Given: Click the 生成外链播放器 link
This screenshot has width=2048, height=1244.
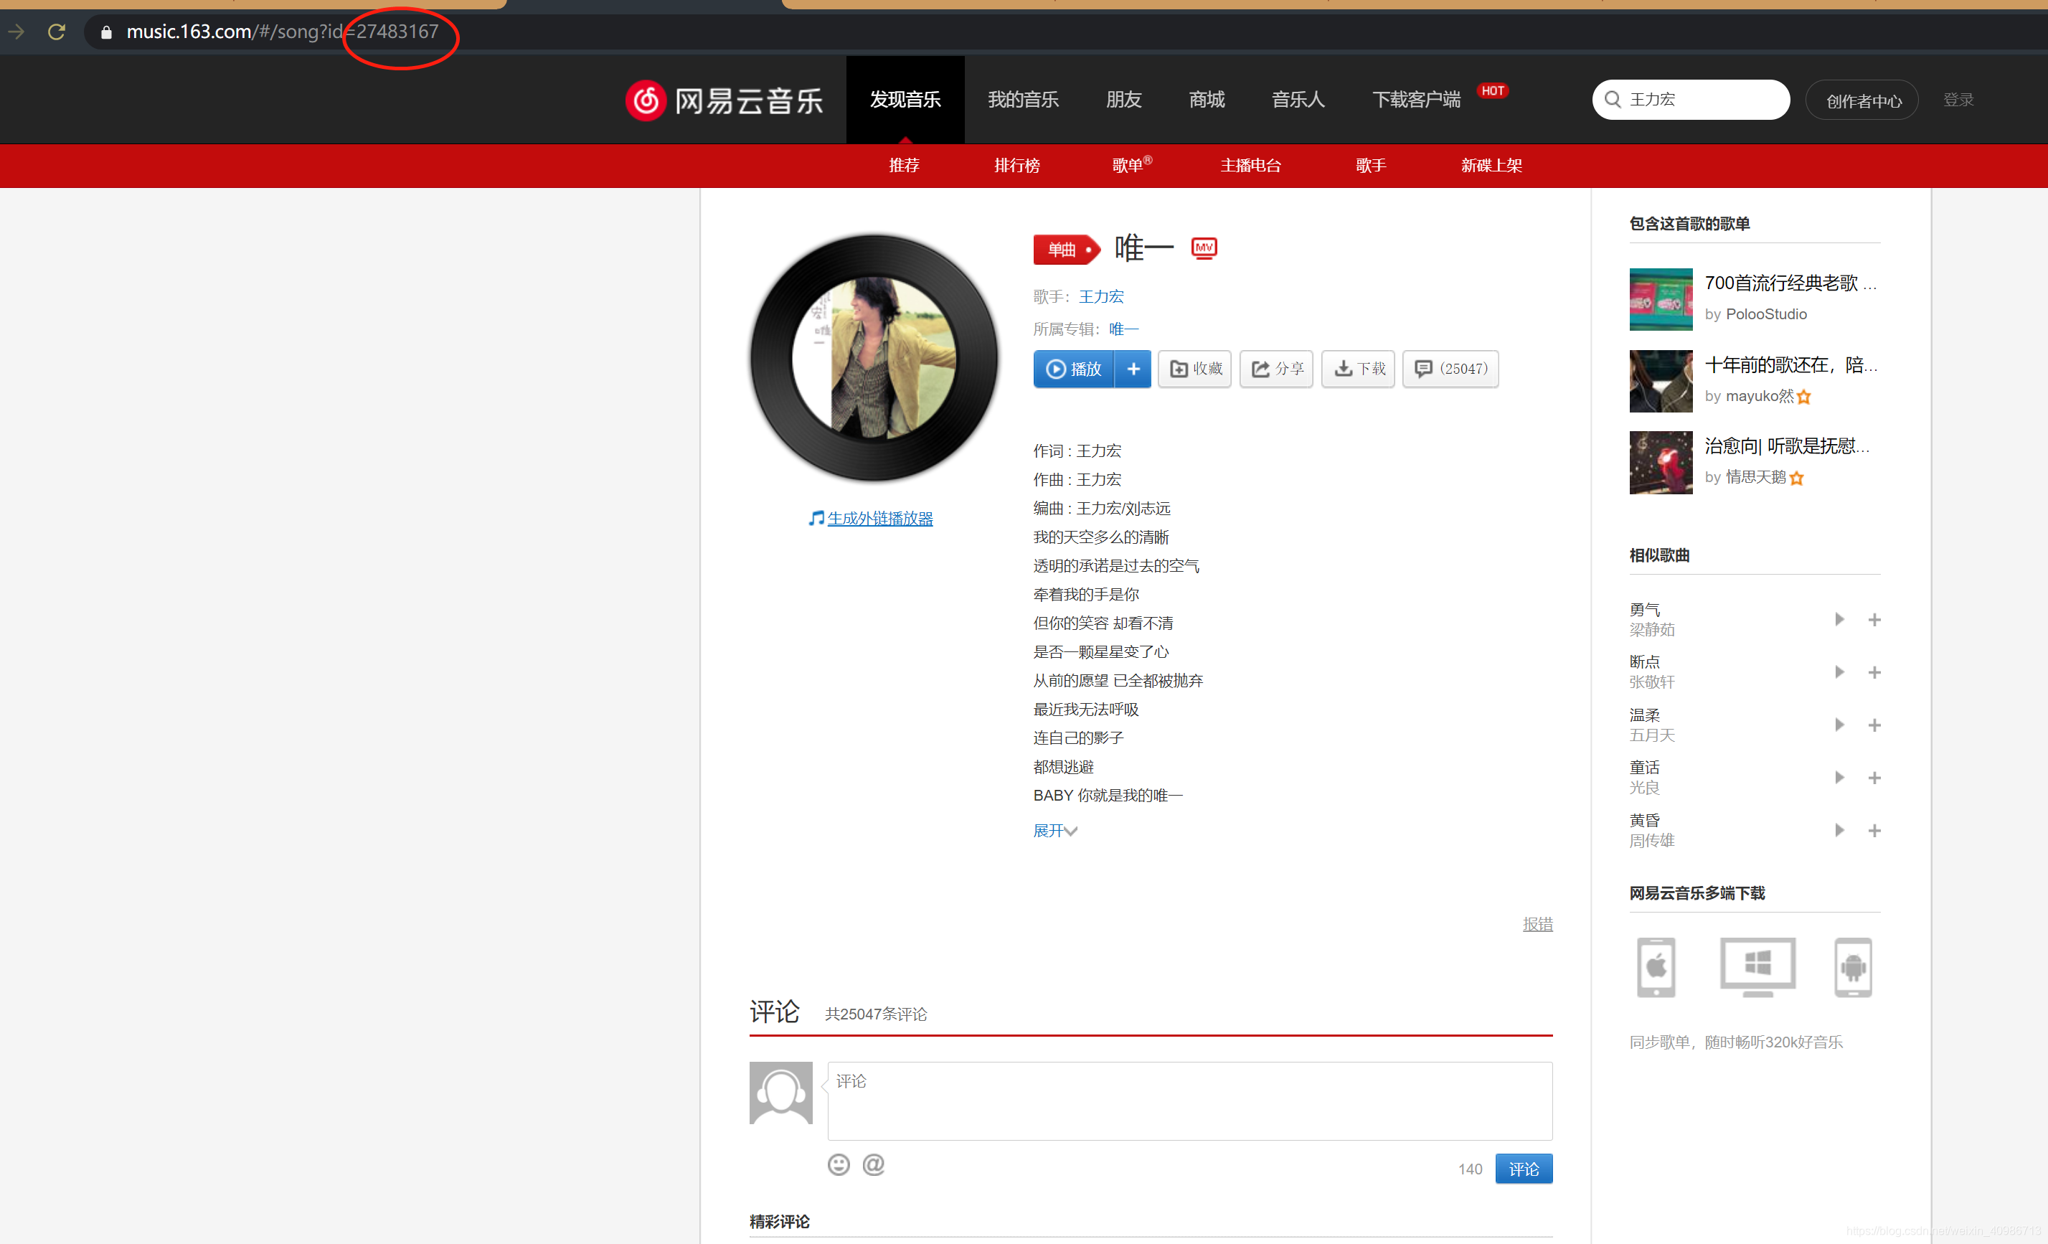Looking at the screenshot, I should click(879, 519).
